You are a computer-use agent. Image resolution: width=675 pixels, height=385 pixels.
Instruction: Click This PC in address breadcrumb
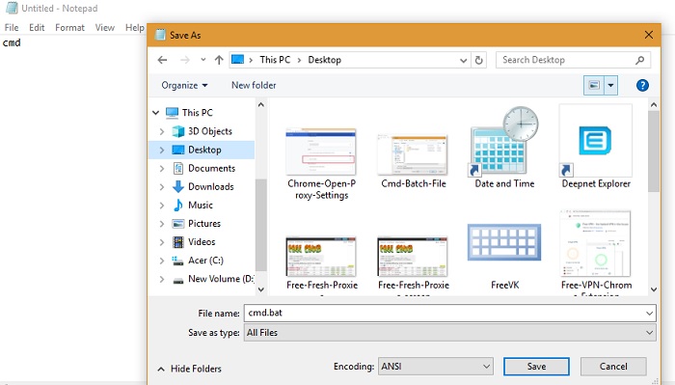[275, 60]
